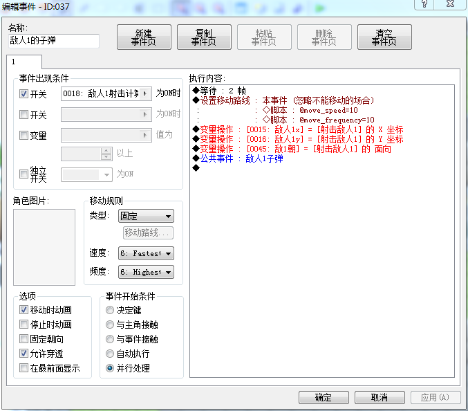Click 清空事件页 button
Screen dimensions: 468x411
pyautogui.click(x=384, y=37)
